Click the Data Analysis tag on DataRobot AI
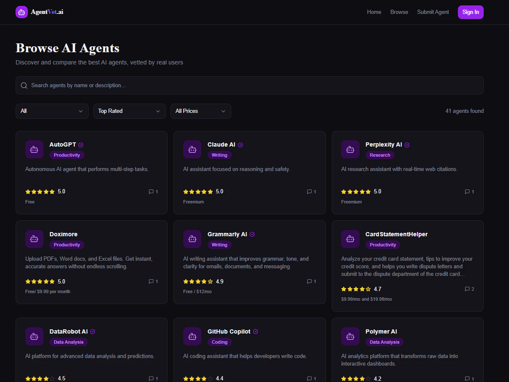This screenshot has width=509, height=382. [68, 342]
